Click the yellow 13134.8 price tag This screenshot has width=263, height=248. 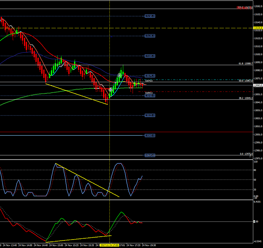click(x=258, y=28)
